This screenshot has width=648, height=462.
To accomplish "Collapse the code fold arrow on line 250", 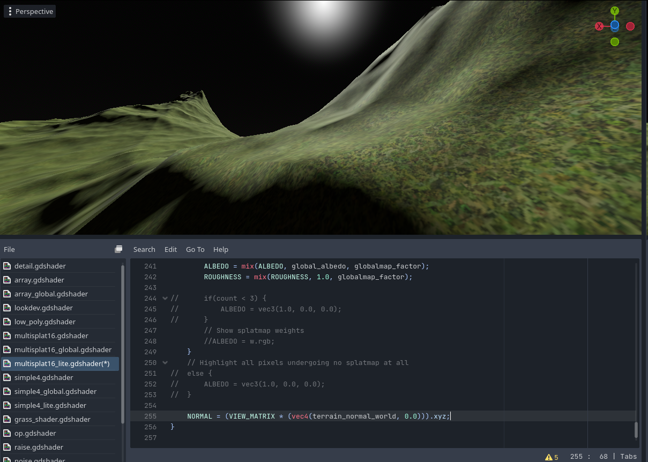I will pos(165,362).
